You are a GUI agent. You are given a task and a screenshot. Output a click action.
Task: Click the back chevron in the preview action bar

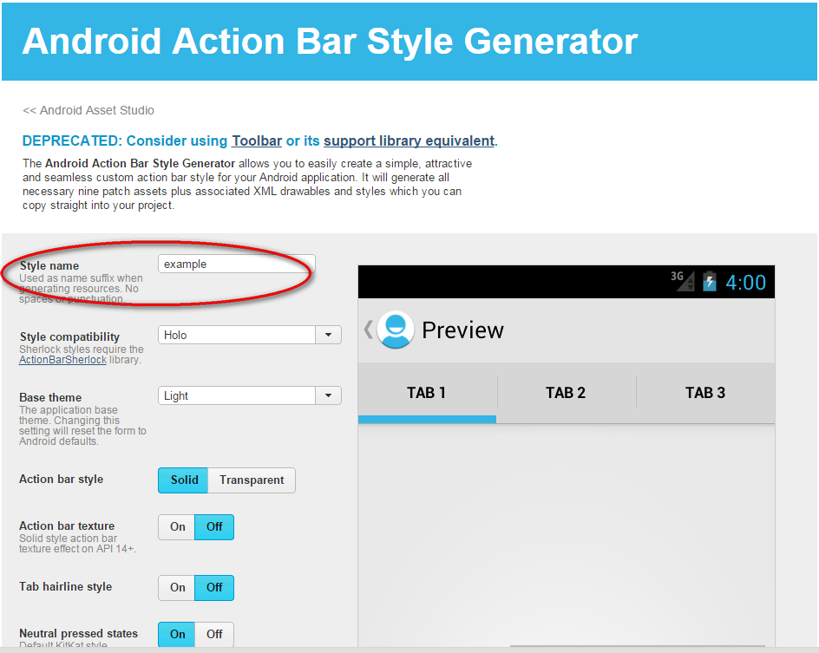[368, 330]
